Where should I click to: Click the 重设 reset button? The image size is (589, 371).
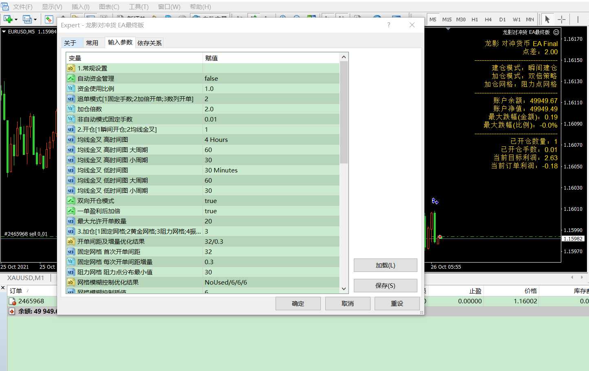(397, 303)
